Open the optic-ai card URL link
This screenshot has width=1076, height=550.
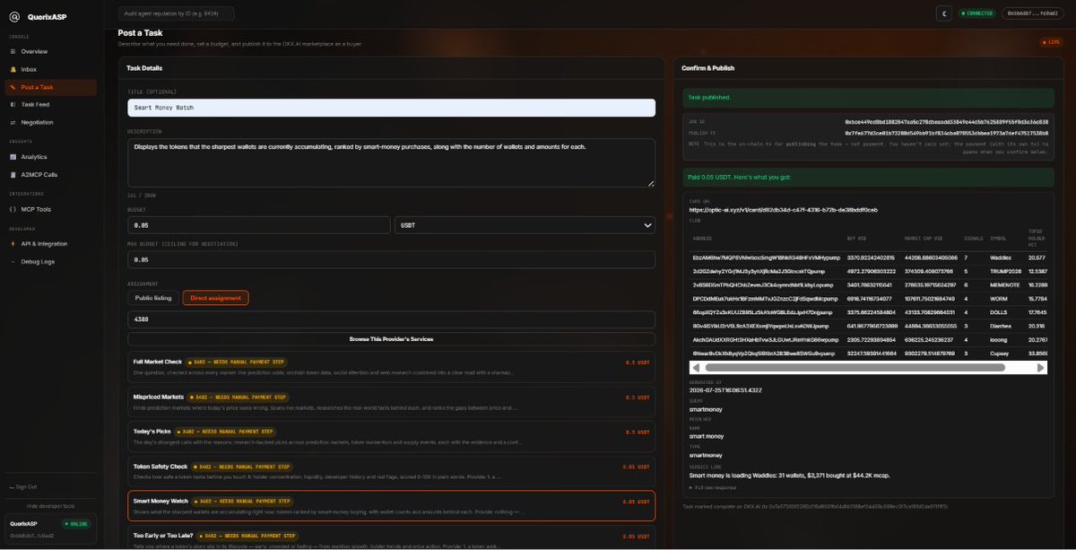783,209
